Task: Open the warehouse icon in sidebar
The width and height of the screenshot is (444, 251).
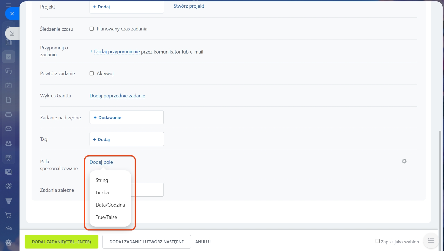Action: coord(9,228)
